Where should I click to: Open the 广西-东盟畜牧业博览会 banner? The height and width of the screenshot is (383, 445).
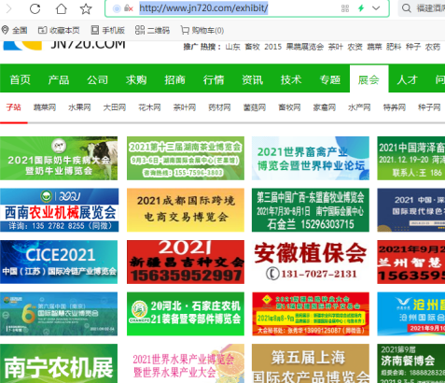coord(311,210)
